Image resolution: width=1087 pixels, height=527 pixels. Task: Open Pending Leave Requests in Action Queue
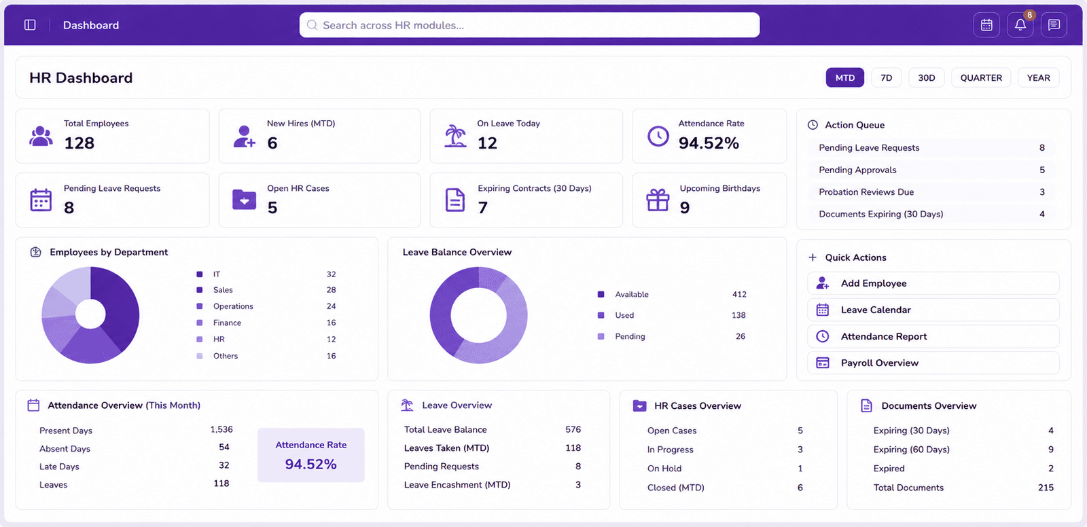(933, 148)
